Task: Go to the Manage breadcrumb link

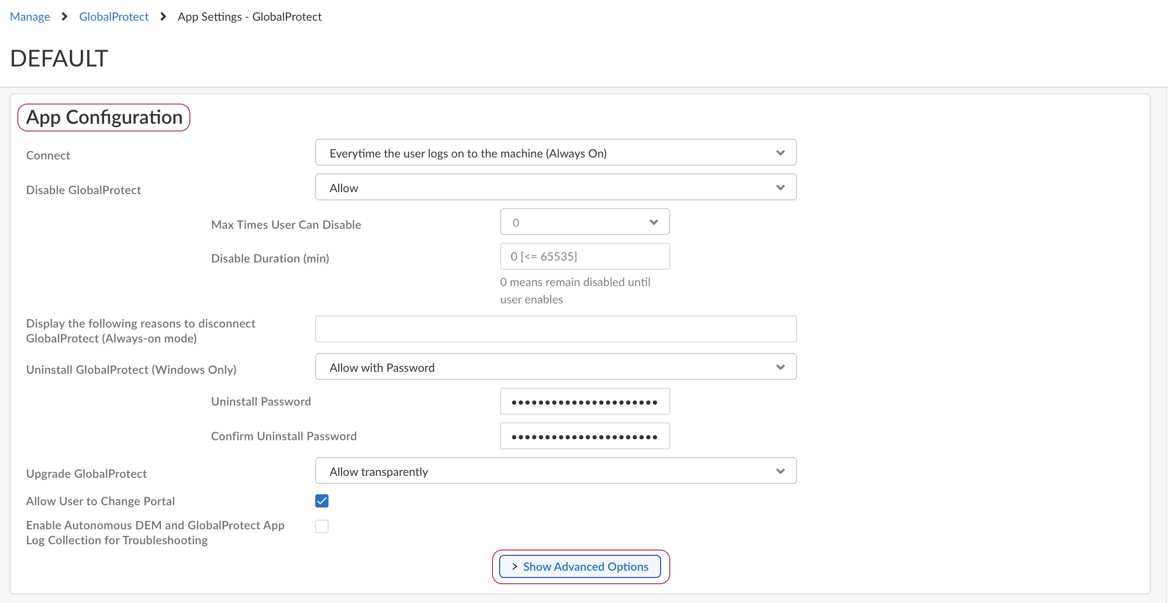Action: point(30,17)
